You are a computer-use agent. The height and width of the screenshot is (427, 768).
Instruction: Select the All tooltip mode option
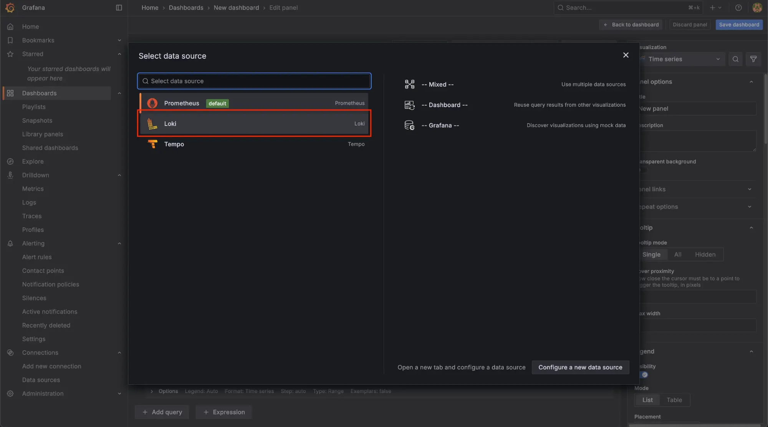coord(678,255)
